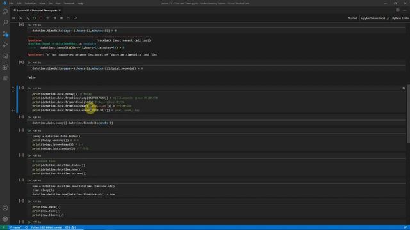Open the Run menu
The image size is (410, 230).
[58, 3]
